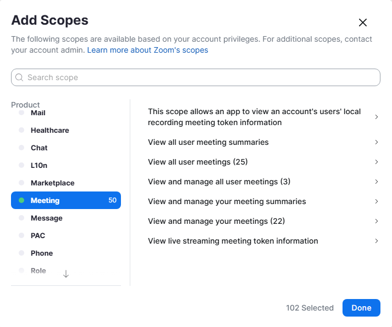
Task: Select the Message product category
Action: (x=46, y=218)
